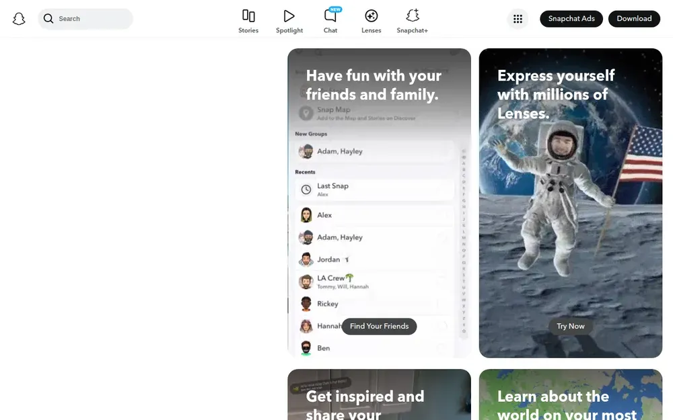Click the palm tree emoji beside LA Crew
Screen dimensions: 673x420
pos(349,278)
